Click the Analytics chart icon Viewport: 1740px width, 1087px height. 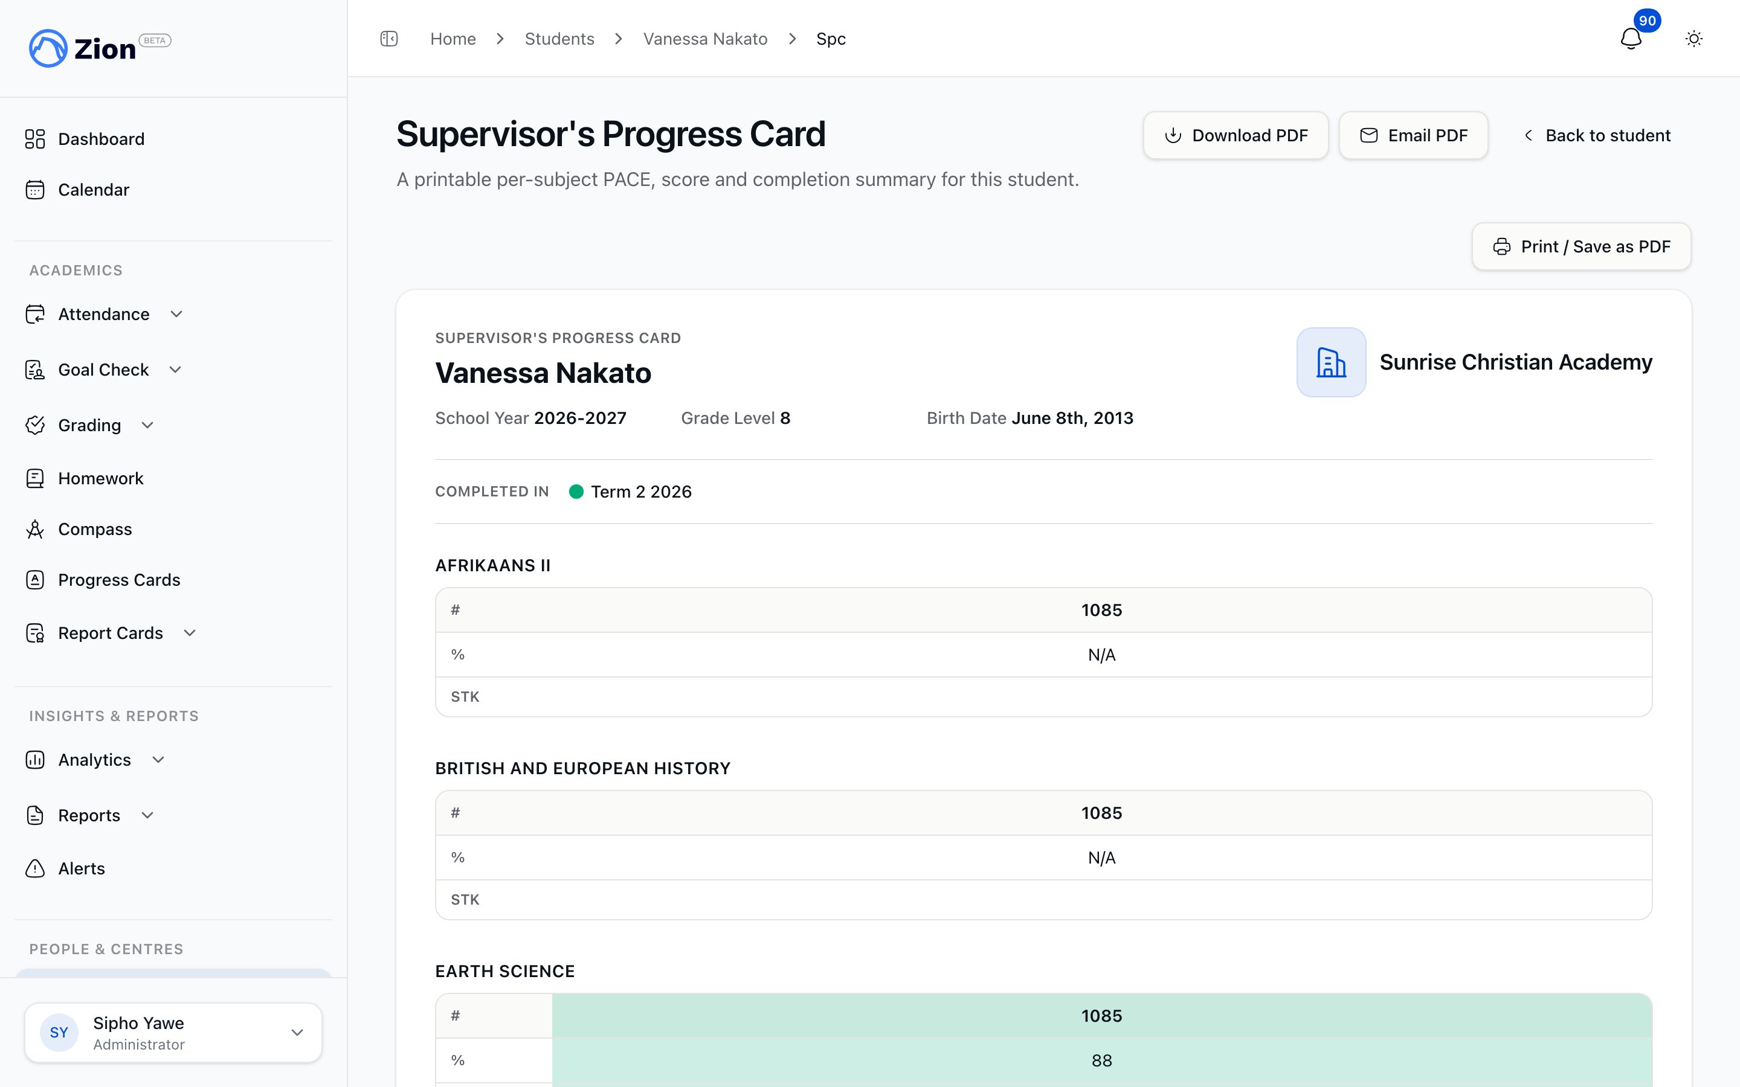pyautogui.click(x=35, y=760)
